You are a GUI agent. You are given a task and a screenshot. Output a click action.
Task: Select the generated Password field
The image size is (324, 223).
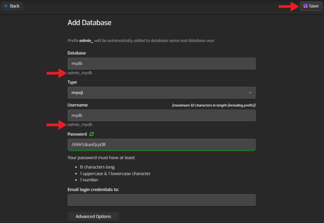[161, 145]
